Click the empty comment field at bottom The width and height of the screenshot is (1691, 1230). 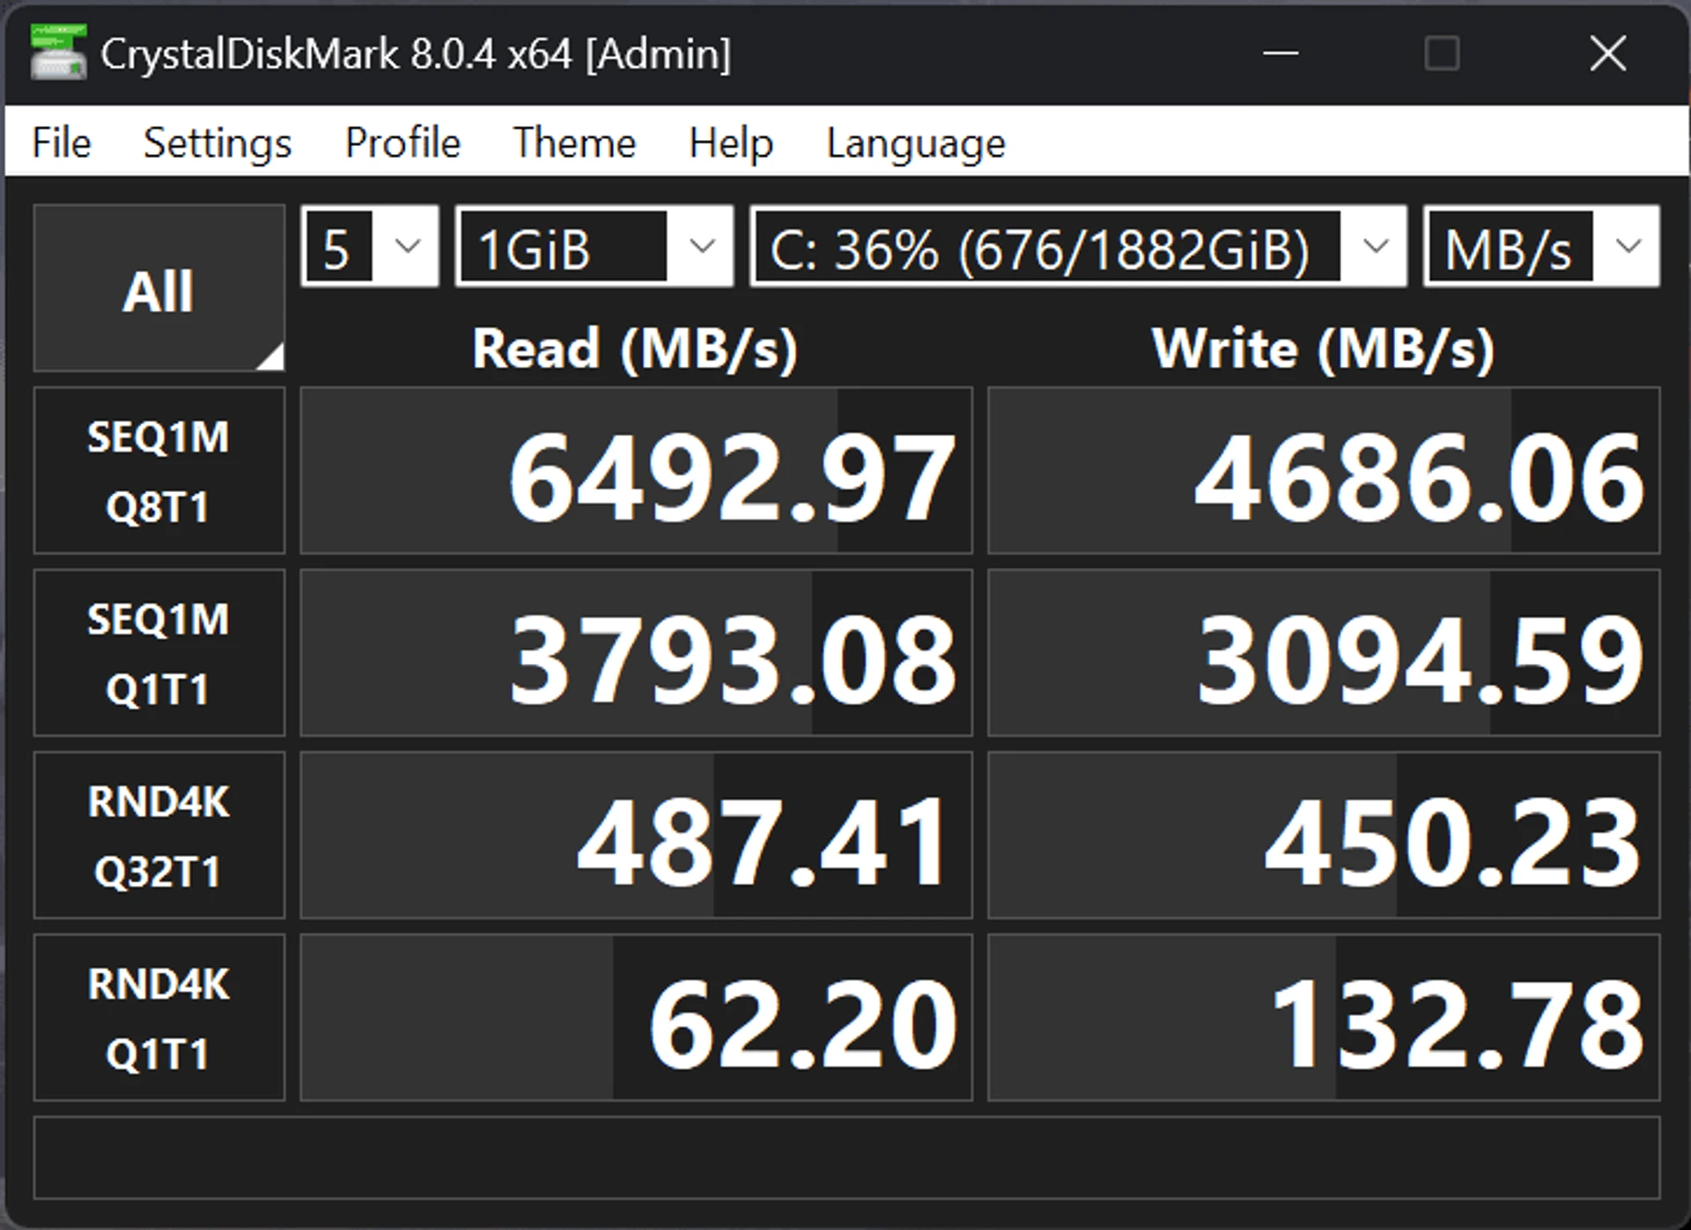tap(847, 1158)
